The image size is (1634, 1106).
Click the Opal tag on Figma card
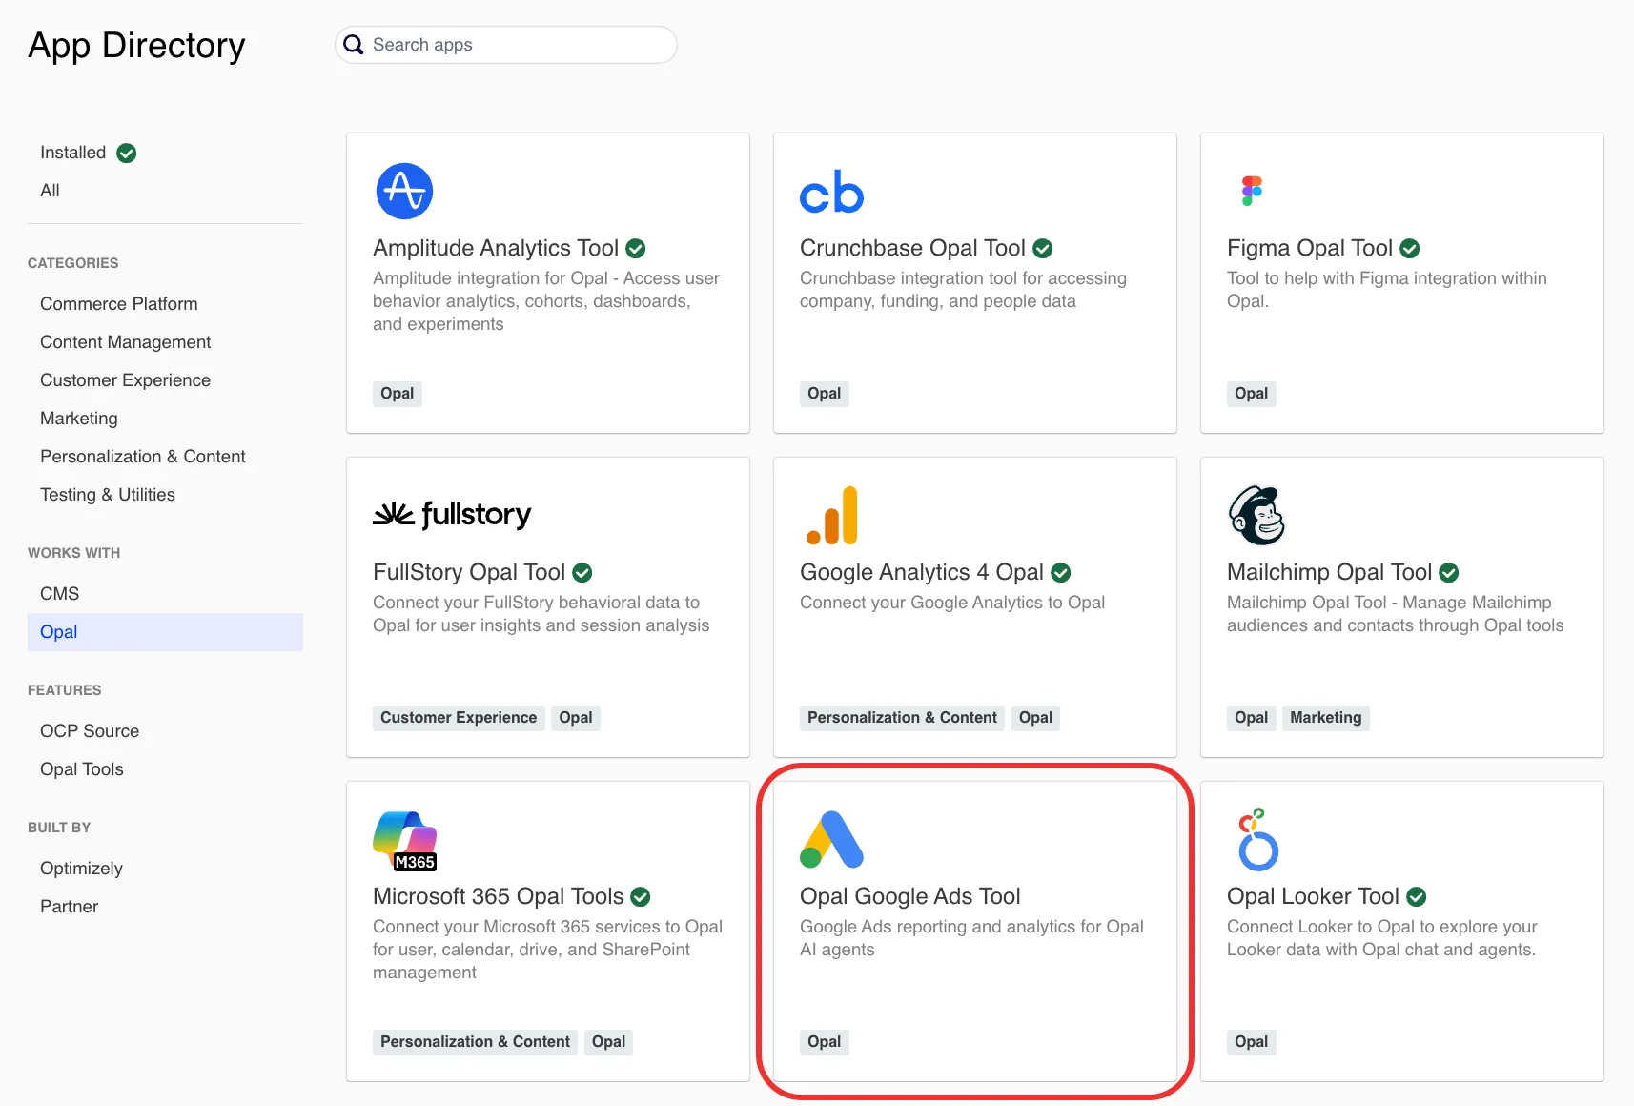(x=1252, y=394)
